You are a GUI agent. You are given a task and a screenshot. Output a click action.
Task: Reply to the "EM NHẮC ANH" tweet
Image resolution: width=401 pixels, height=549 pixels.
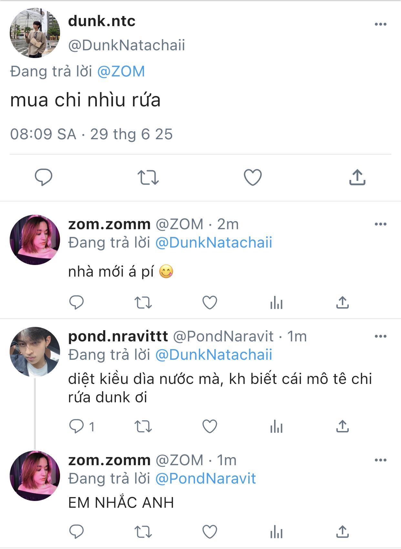[77, 532]
